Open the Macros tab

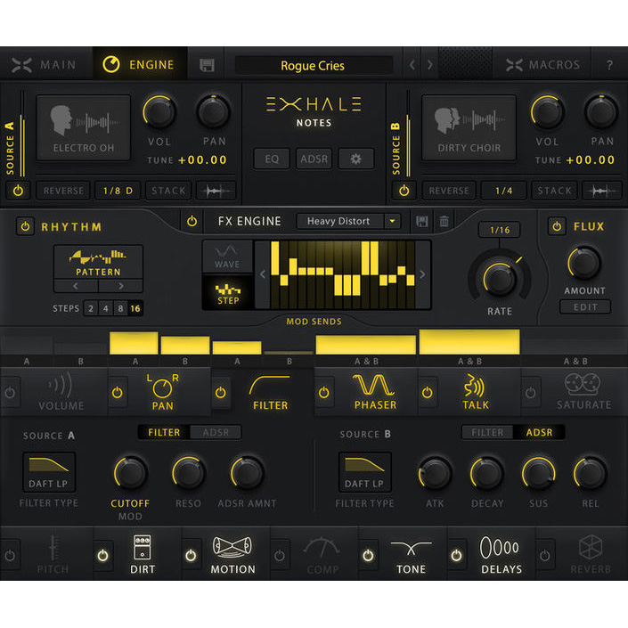click(543, 65)
